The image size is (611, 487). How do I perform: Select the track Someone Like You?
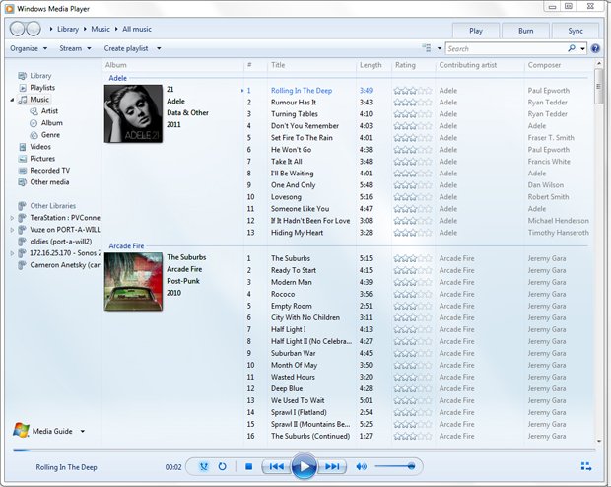coord(300,209)
